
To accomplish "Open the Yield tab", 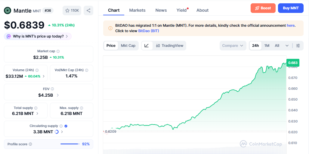I will pos(181,10).
